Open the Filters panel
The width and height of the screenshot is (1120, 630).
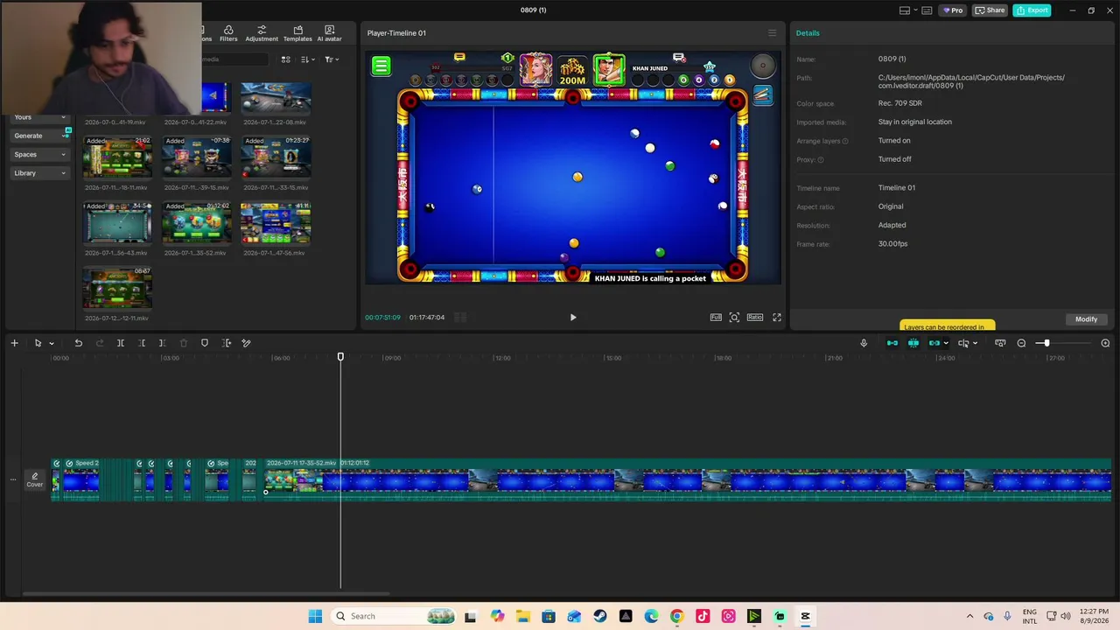228,33
